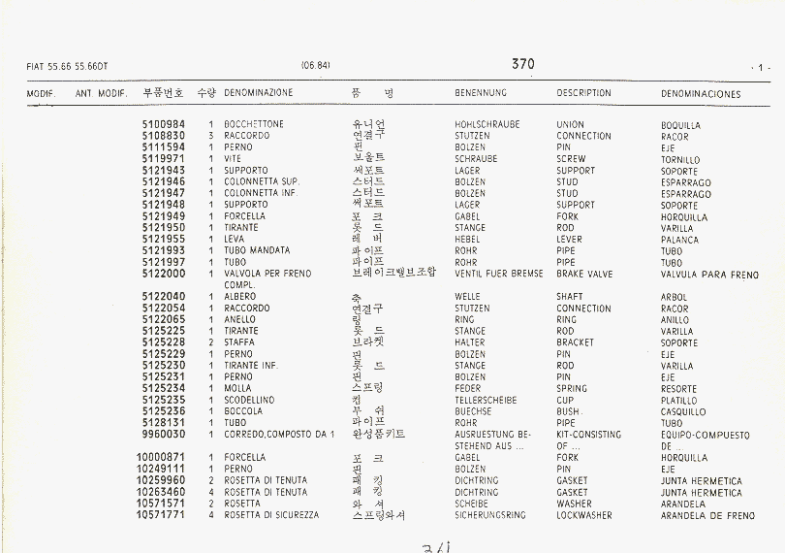Select the DENOMINAZIONE column header
Viewport: 785px width, 553px height.
tap(258, 93)
